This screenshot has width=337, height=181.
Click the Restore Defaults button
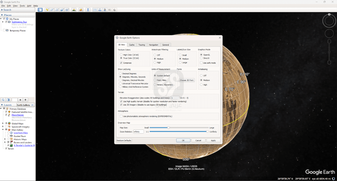pos(124,140)
